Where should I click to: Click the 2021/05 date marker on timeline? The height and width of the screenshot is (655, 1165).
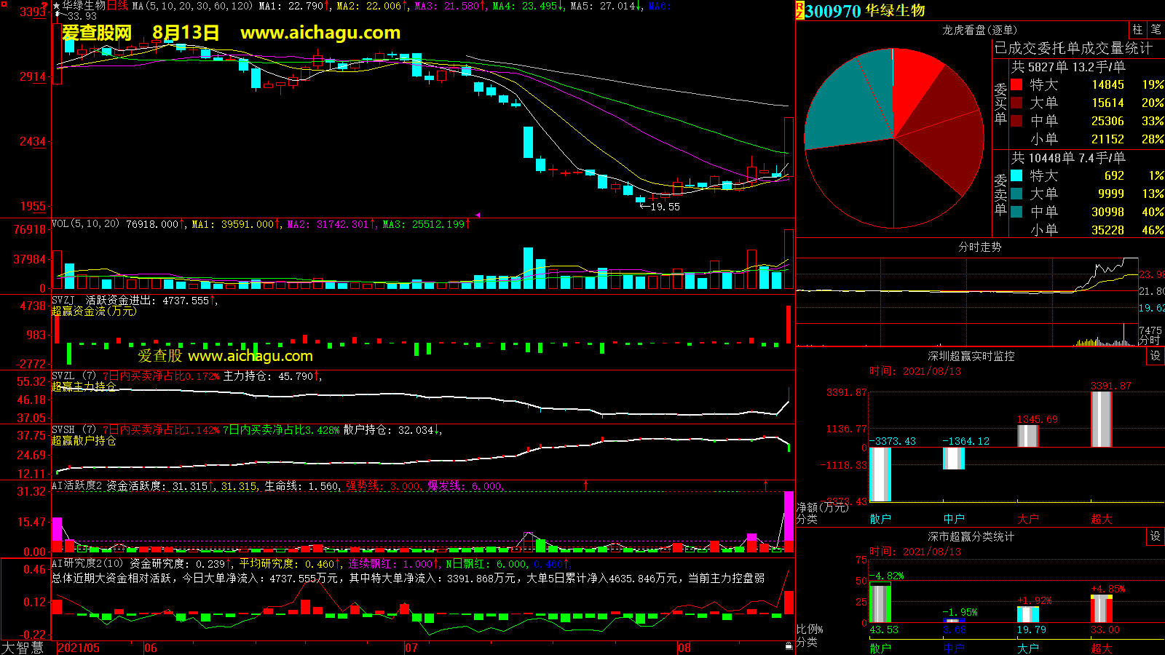coord(79,648)
